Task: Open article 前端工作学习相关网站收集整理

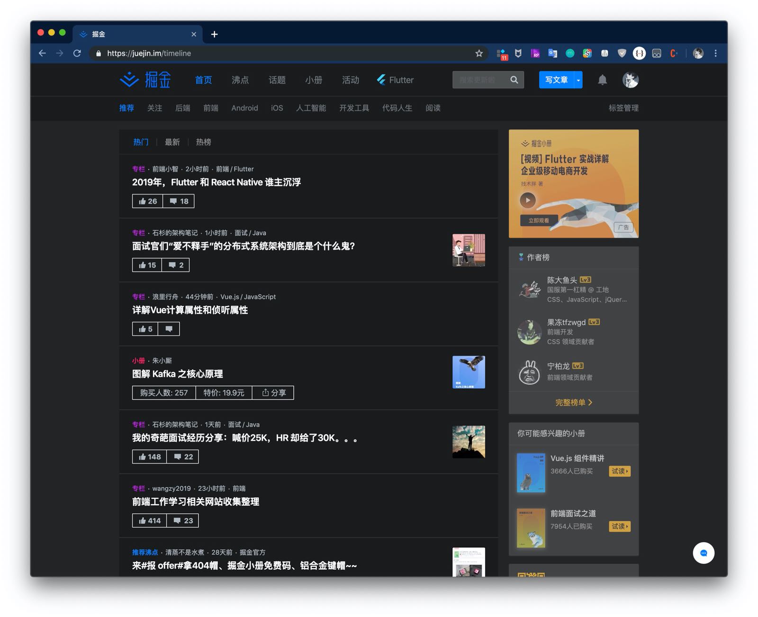Action: point(196,502)
